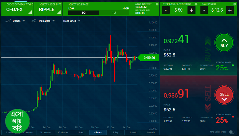The width and height of the screenshot is (239, 136).
Task: Switch to the 1 day timeframe
Action: (x=115, y=132)
